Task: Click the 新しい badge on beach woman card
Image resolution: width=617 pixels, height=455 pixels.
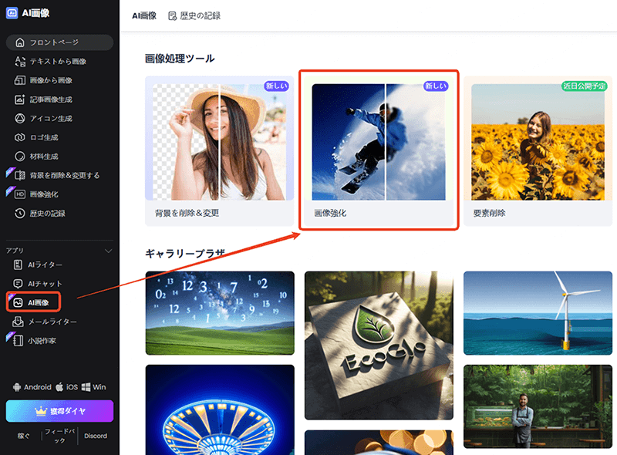Action: pos(276,86)
